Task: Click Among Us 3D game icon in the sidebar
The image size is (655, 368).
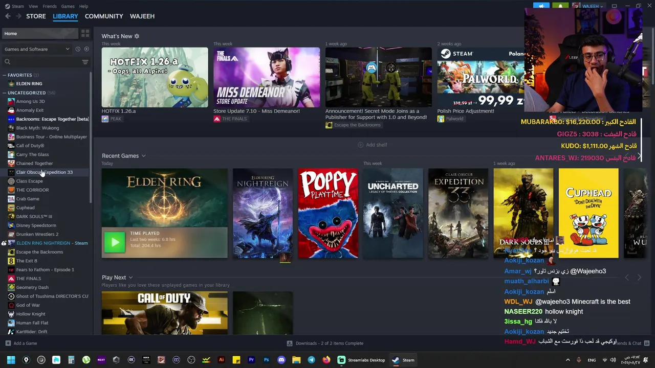Action: click(11, 101)
